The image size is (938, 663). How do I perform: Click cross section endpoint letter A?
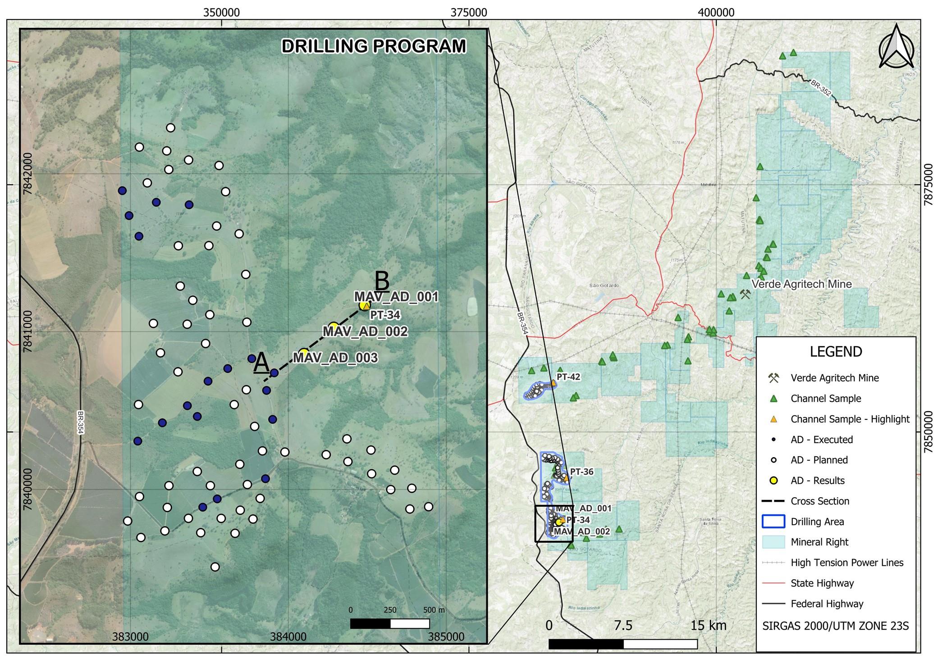point(261,363)
